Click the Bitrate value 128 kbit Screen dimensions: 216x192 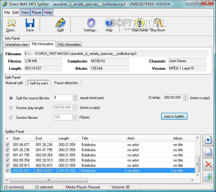click(x=109, y=68)
